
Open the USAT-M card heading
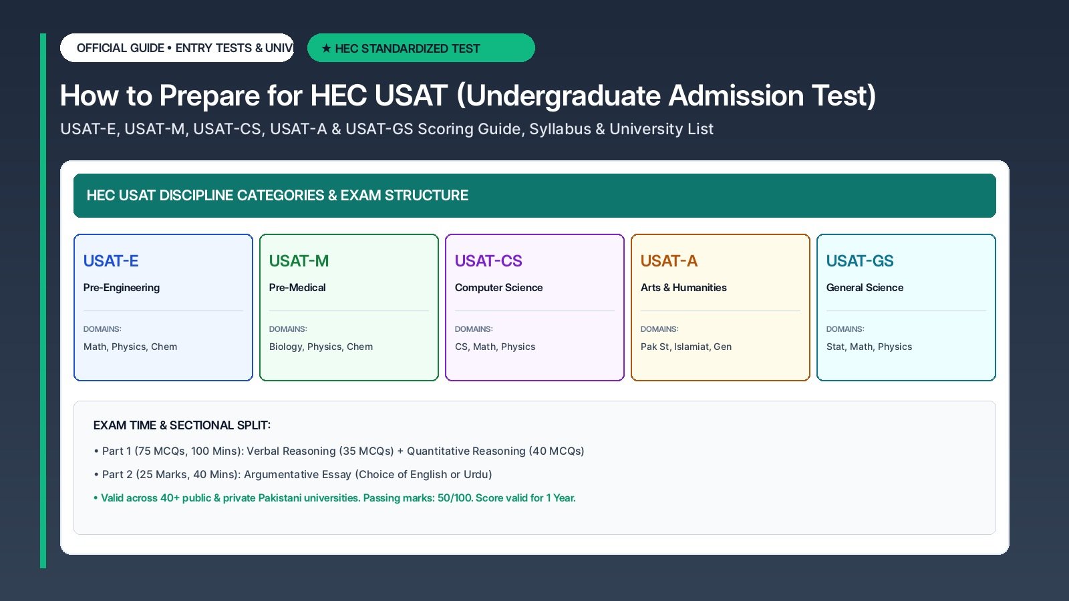point(299,261)
